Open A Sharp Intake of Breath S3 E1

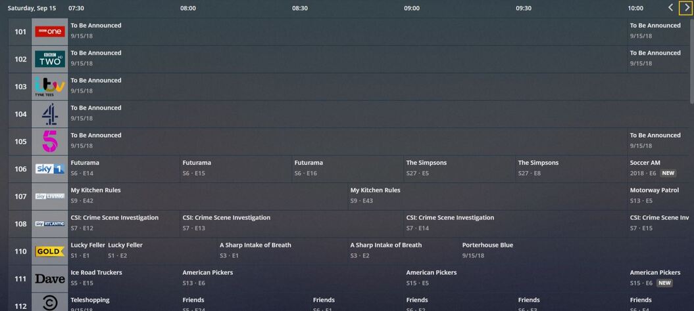[x=282, y=251]
